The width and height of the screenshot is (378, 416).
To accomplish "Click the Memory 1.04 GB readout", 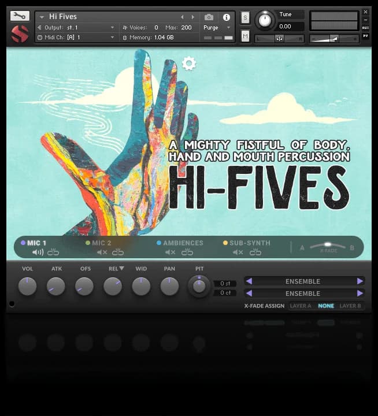I will (164, 38).
